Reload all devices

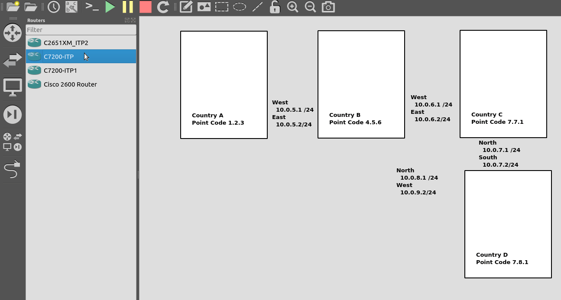click(x=163, y=7)
